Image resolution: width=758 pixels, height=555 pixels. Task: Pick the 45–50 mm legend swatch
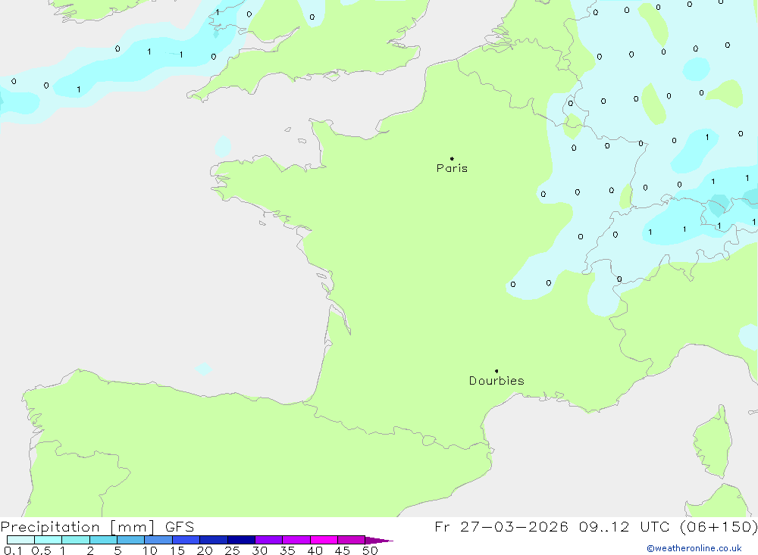pos(351,540)
